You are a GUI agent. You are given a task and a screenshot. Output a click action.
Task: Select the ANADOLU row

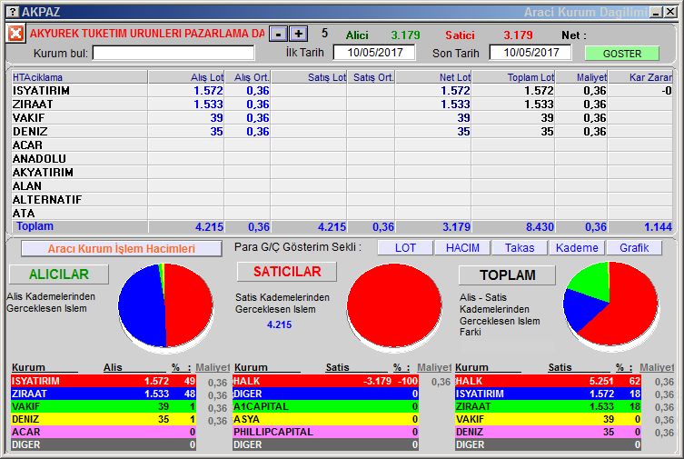point(342,159)
